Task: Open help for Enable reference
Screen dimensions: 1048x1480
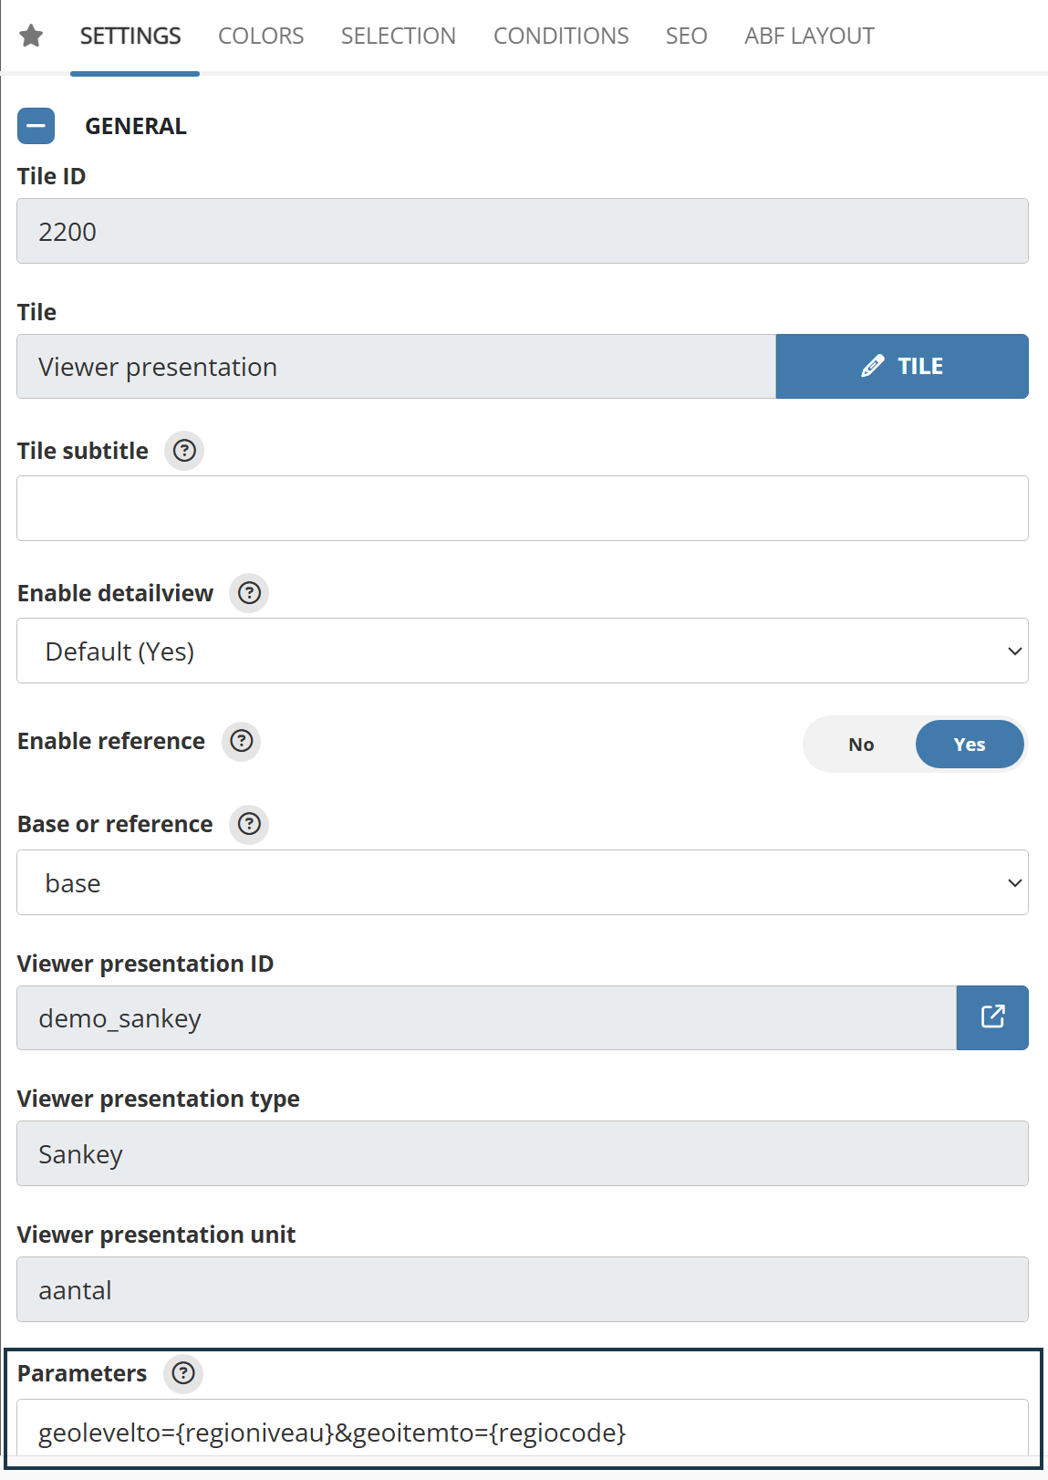Action: pyautogui.click(x=241, y=741)
